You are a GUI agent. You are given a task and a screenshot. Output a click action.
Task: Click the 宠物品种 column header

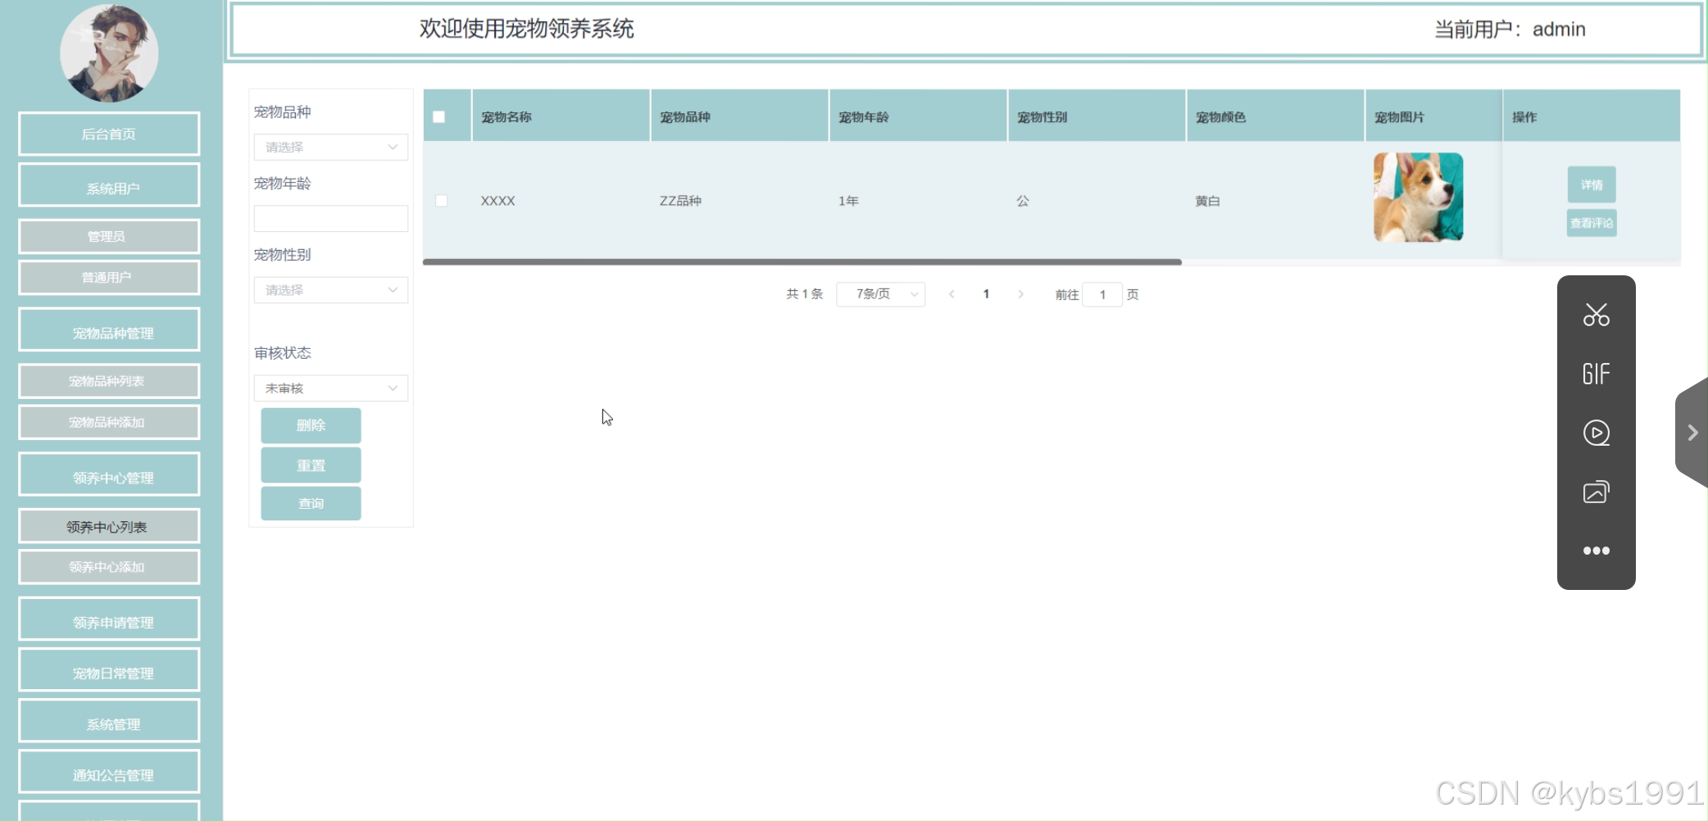click(739, 116)
